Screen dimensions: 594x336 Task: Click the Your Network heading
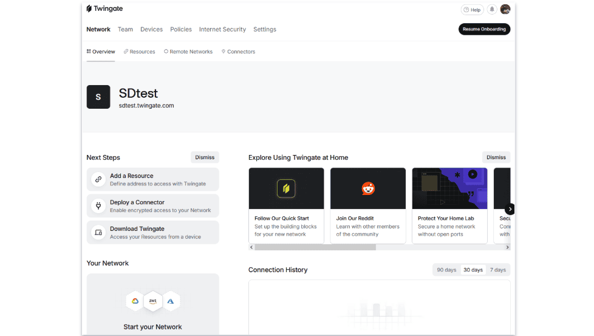point(108,263)
